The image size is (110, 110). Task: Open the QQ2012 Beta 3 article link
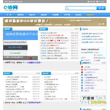[x=15, y=89]
